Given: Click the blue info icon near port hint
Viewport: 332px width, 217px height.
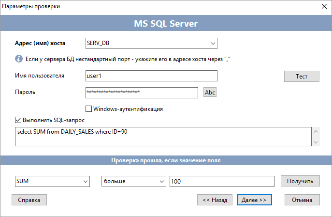Looking at the screenshot, I should pos(19,59).
